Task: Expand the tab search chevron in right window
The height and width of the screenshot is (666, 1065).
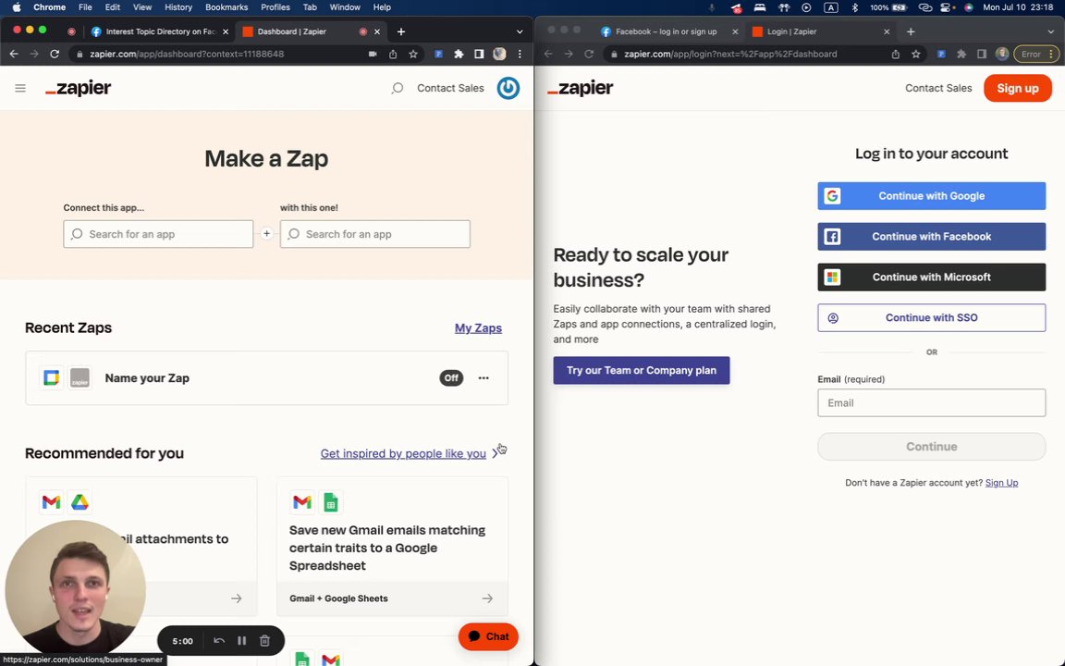Action: [x=1051, y=31]
